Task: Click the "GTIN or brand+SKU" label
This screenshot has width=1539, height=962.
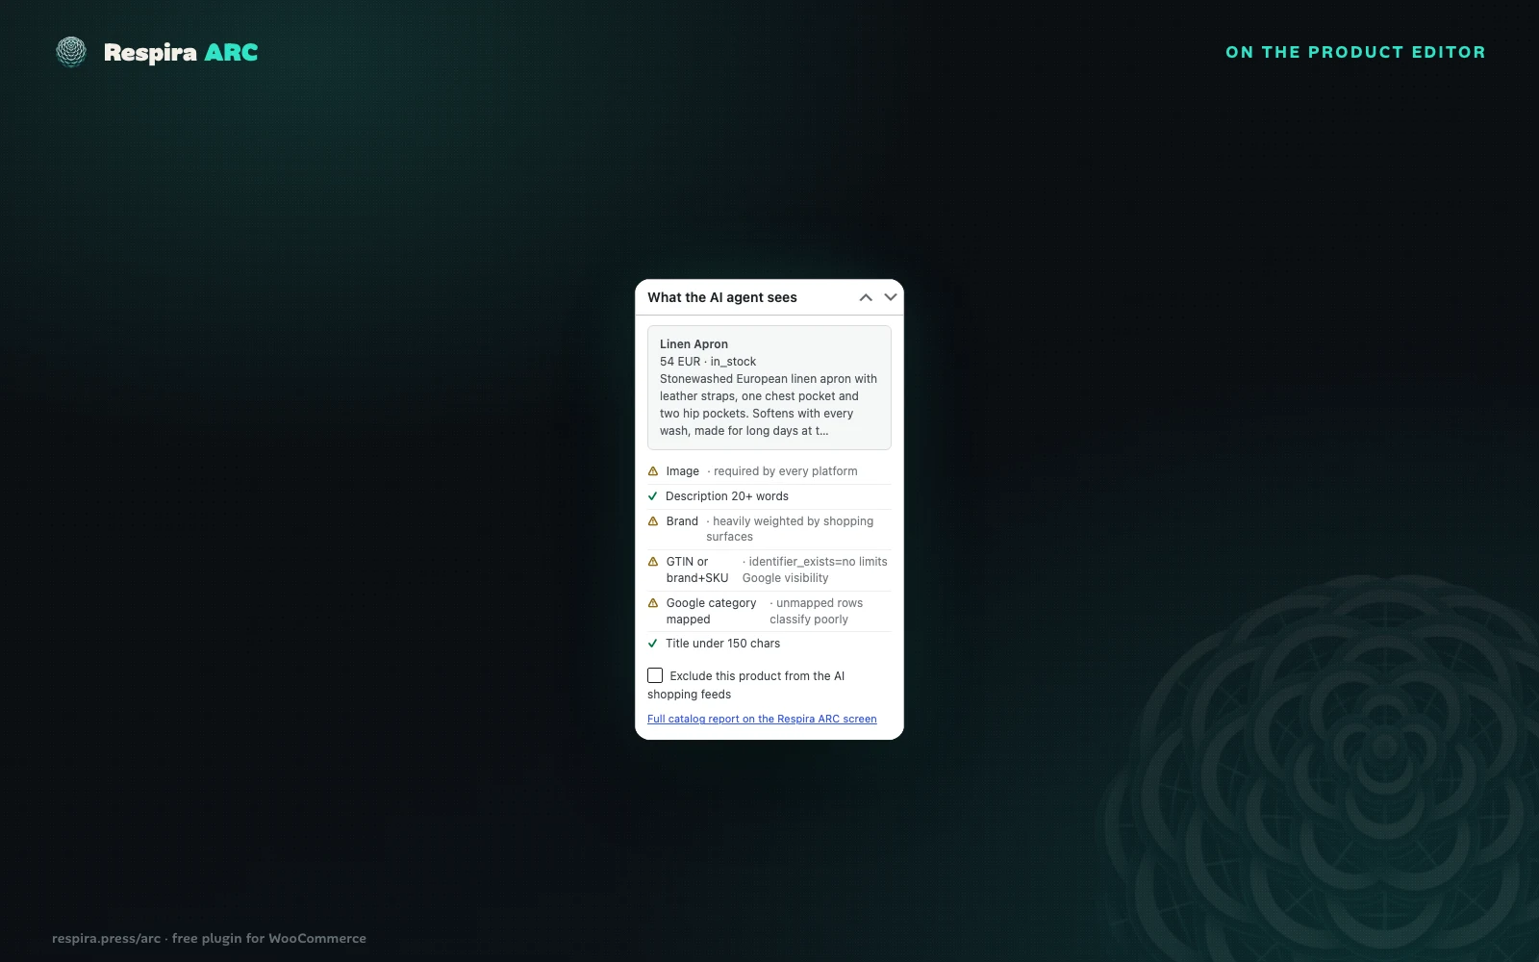Action: pyautogui.click(x=697, y=570)
